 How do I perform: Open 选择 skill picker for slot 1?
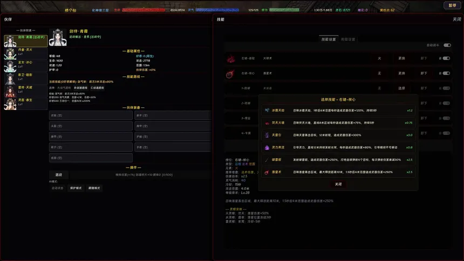click(x=401, y=88)
